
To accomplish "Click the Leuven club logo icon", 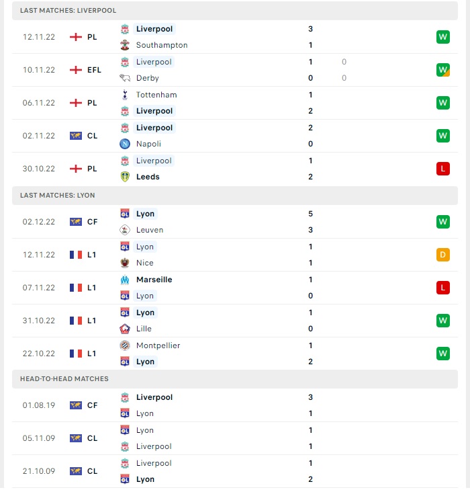I will pyautogui.click(x=125, y=230).
